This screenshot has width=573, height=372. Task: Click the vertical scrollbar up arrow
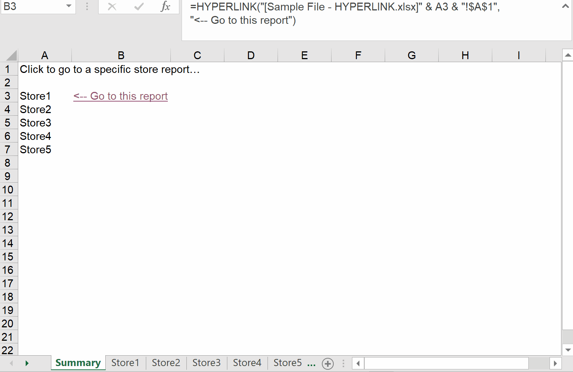(567, 55)
